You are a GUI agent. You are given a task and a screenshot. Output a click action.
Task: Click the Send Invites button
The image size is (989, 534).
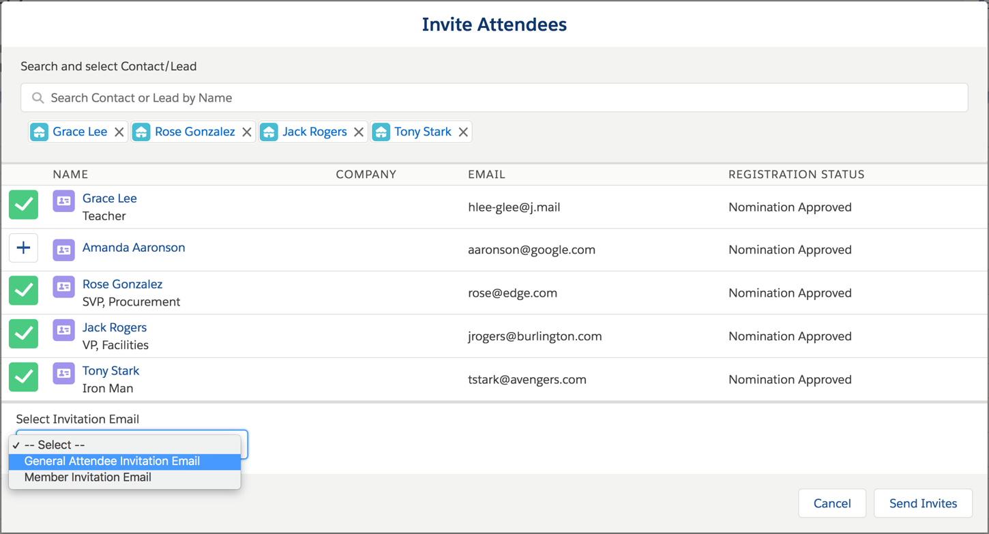pyautogui.click(x=923, y=503)
